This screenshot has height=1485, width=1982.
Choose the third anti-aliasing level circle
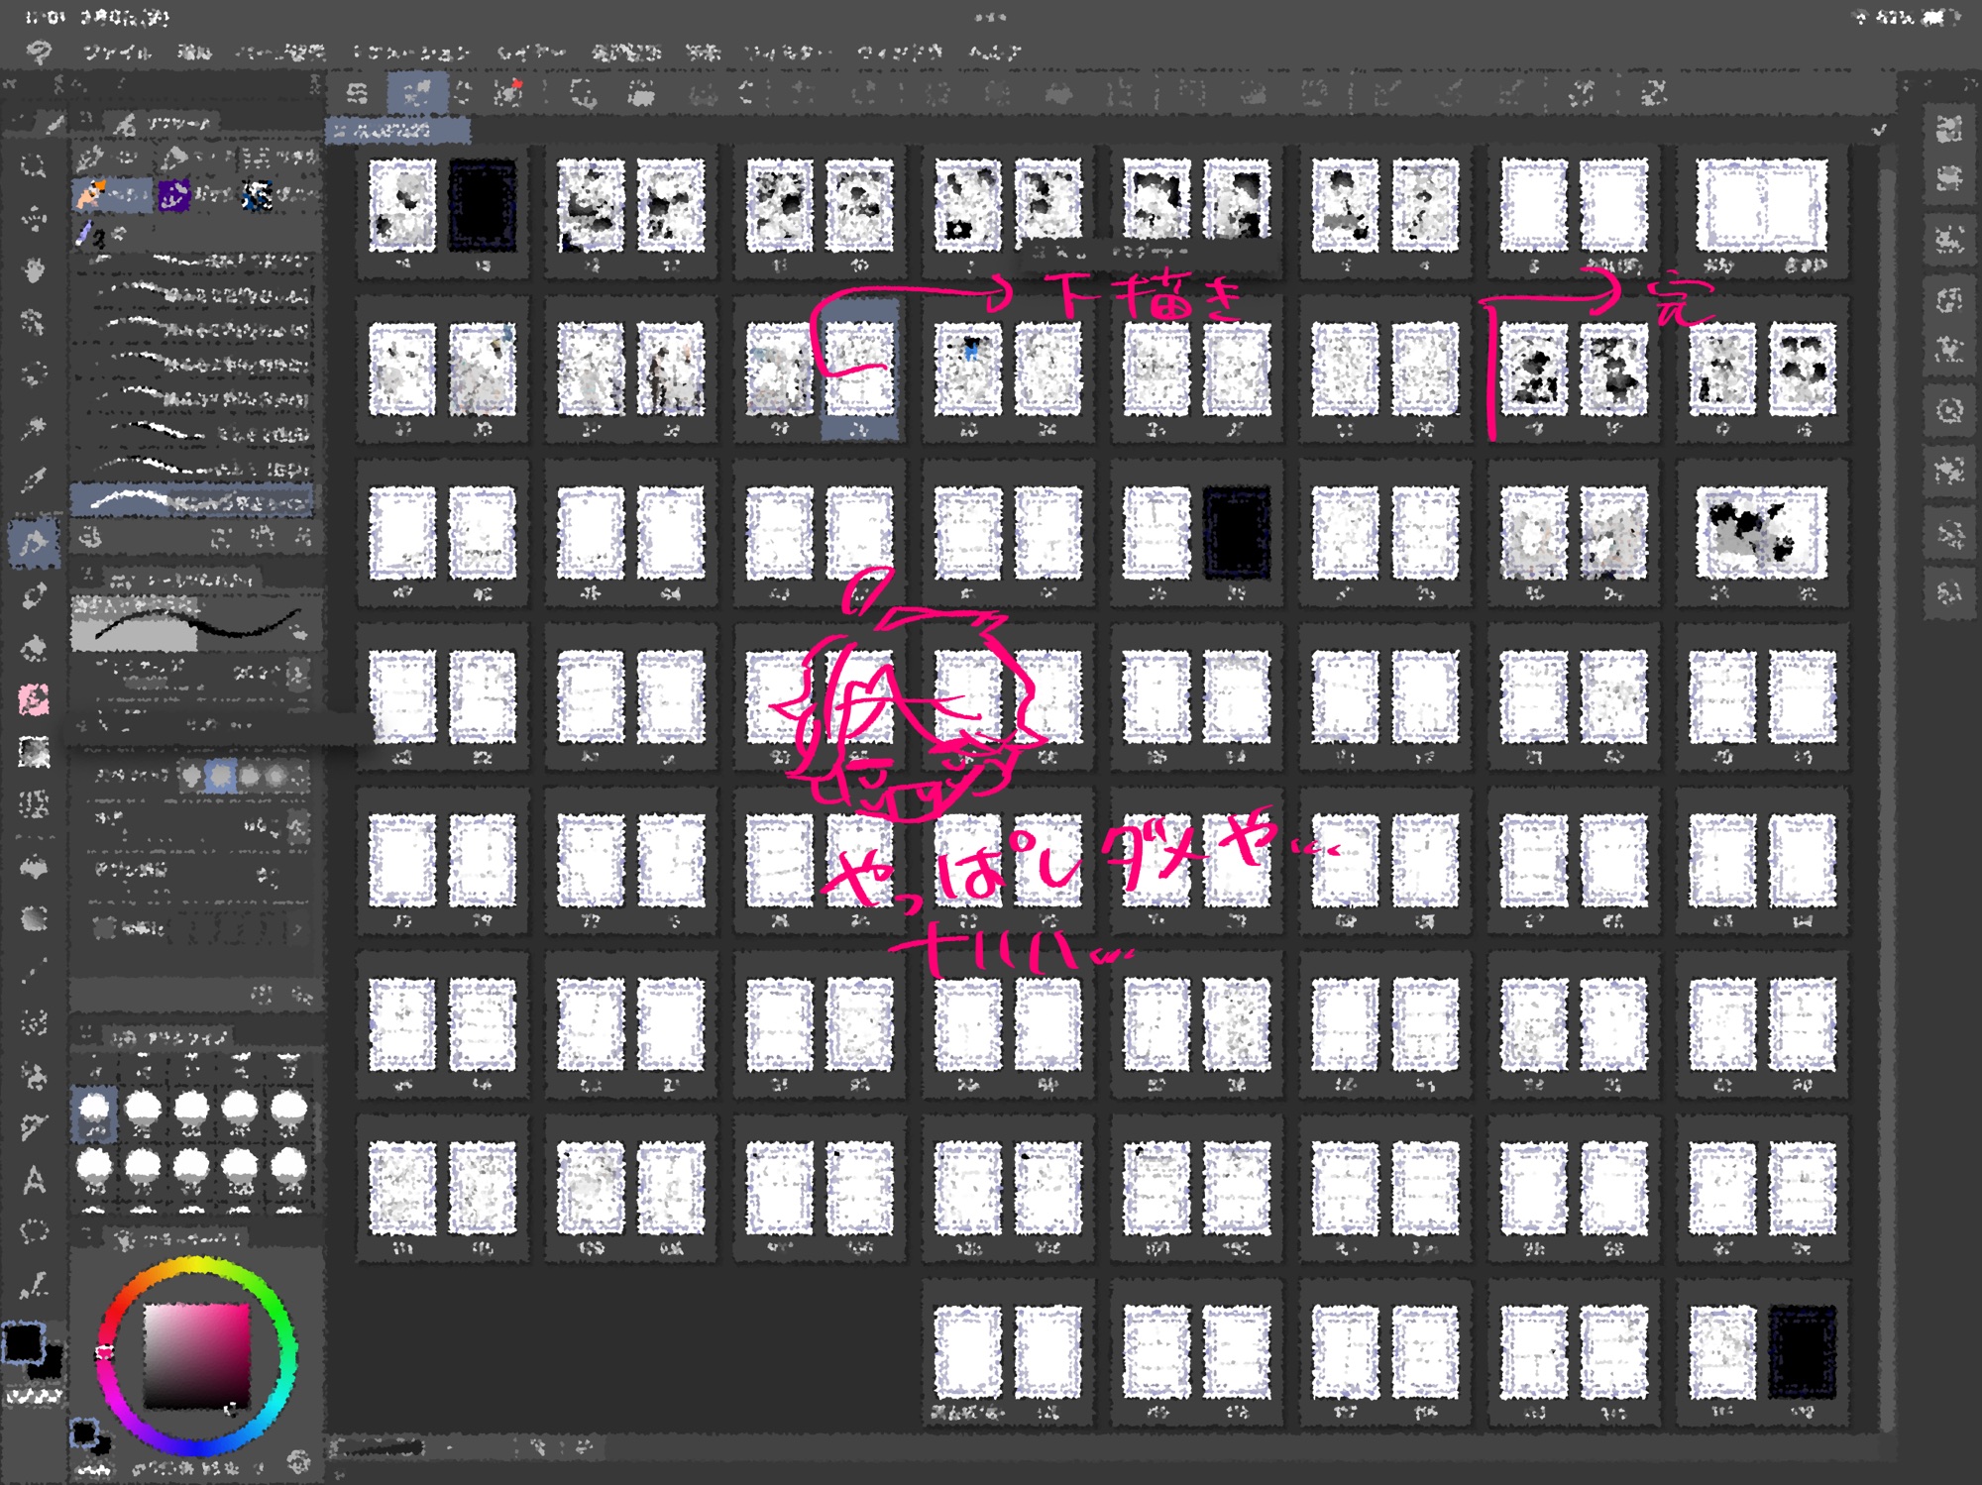click(x=249, y=776)
